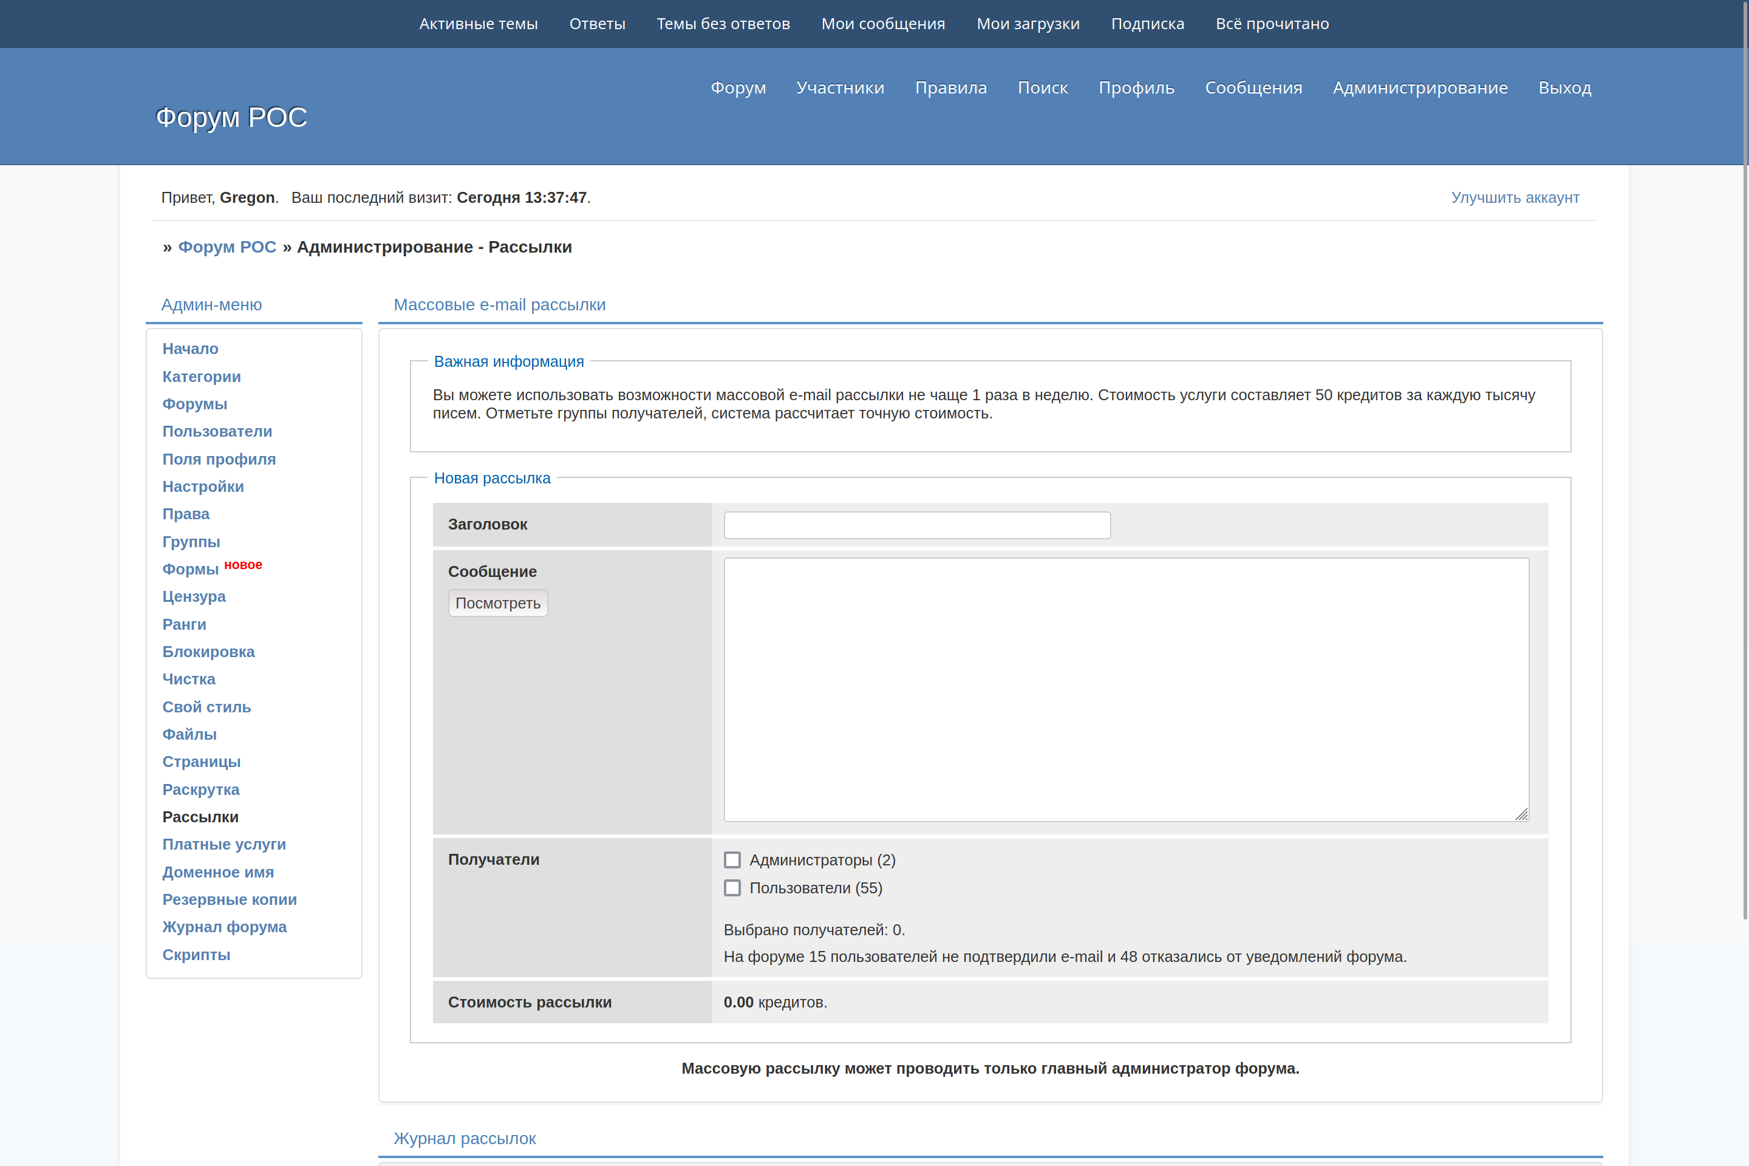This screenshot has height=1166, width=1749.
Task: Go to Журнал форума in sidebar
Action: 225,927
